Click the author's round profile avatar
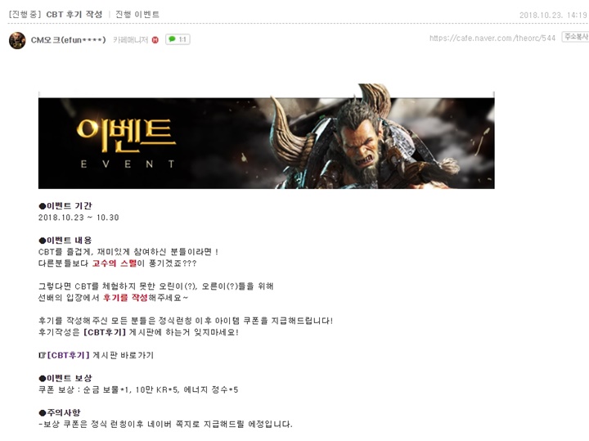Screen dimensions: 589x441 coord(17,40)
